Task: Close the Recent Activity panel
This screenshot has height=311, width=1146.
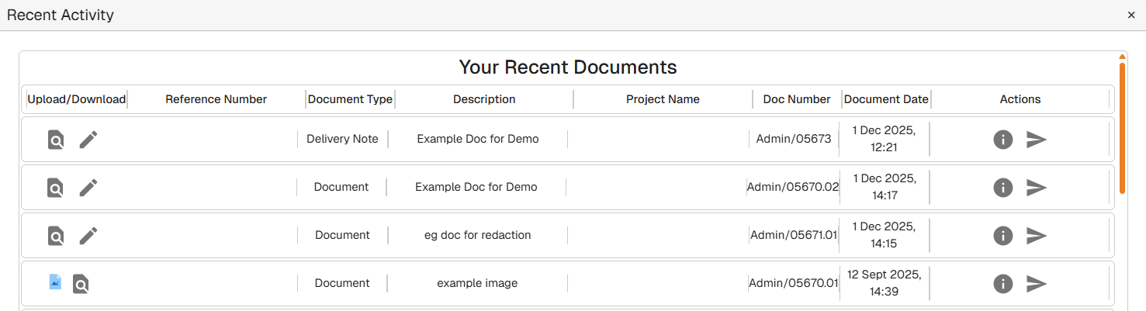Action: click(x=1131, y=15)
